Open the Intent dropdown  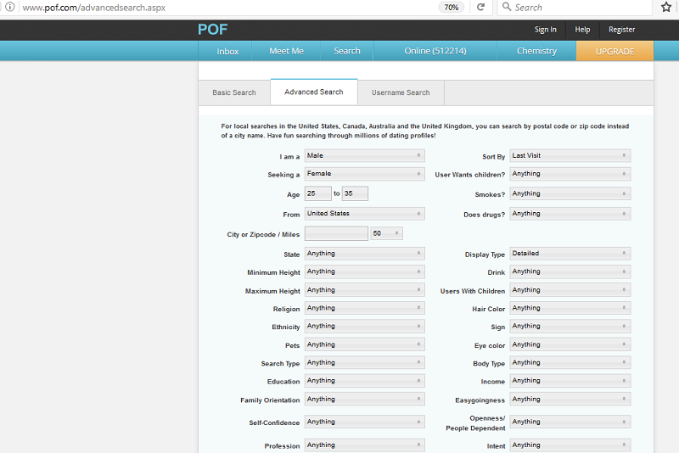point(570,445)
